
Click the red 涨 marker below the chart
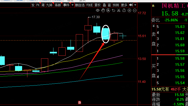(x=79, y=103)
